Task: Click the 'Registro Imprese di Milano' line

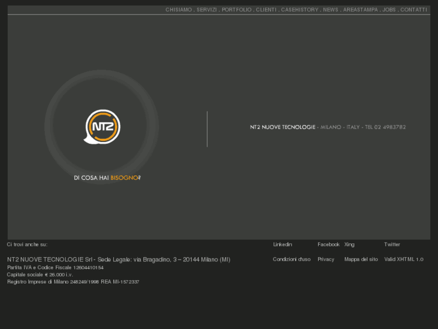Action: point(73,282)
